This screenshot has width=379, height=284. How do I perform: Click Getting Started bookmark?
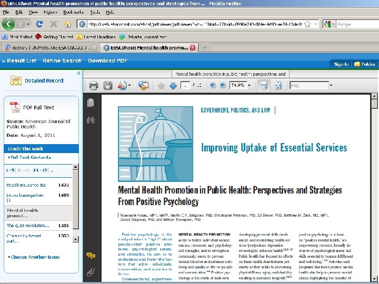(54, 37)
